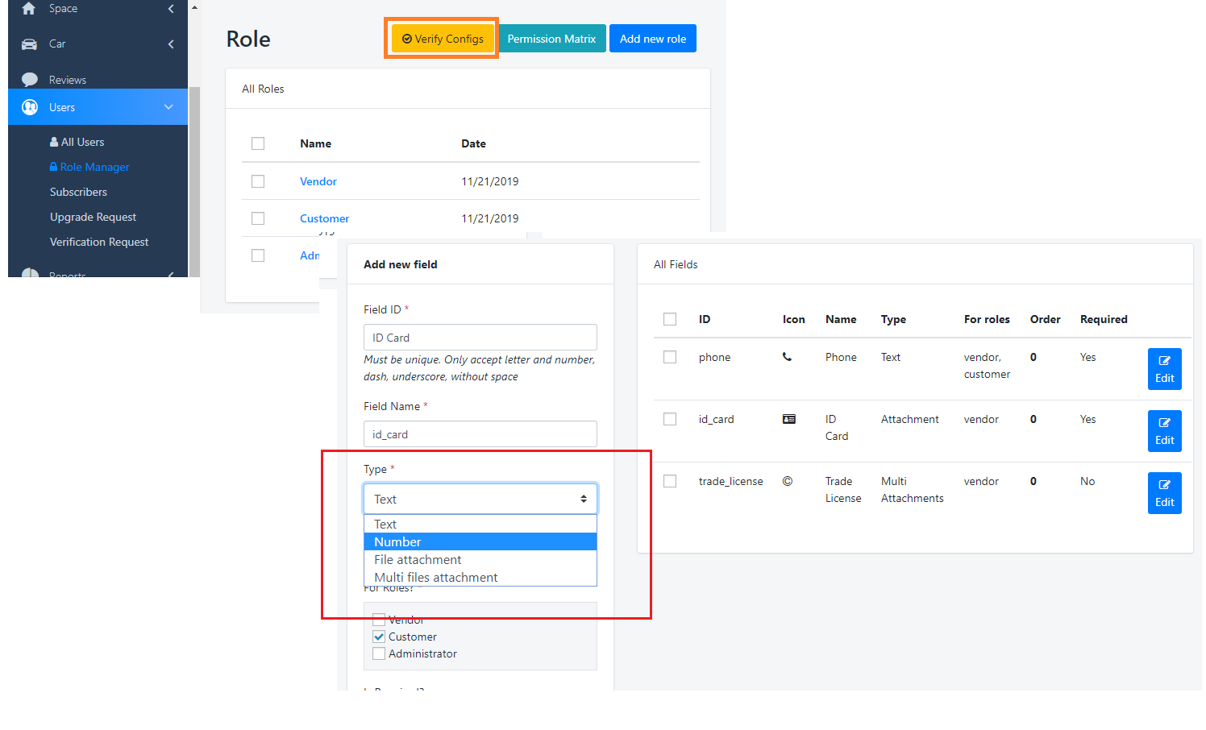Click the ID card icon in fields table
1206x730 pixels.
788,419
